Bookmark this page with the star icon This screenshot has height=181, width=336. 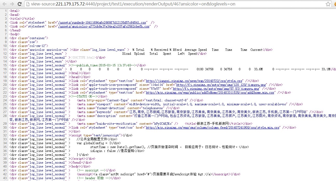click(x=328, y=4)
